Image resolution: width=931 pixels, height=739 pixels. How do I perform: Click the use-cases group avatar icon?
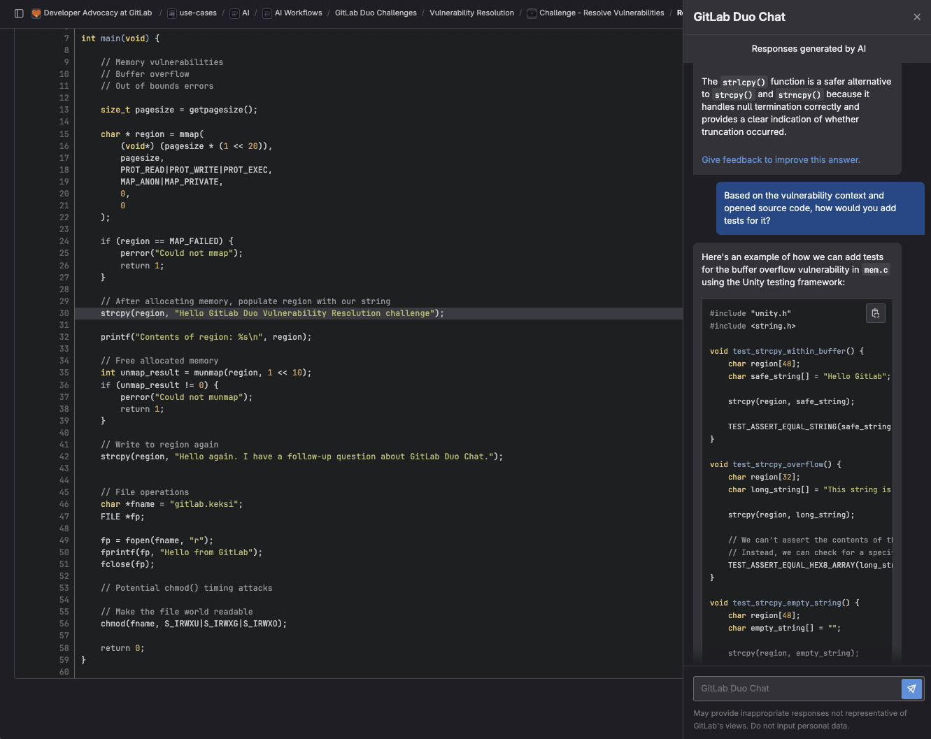pos(172,13)
